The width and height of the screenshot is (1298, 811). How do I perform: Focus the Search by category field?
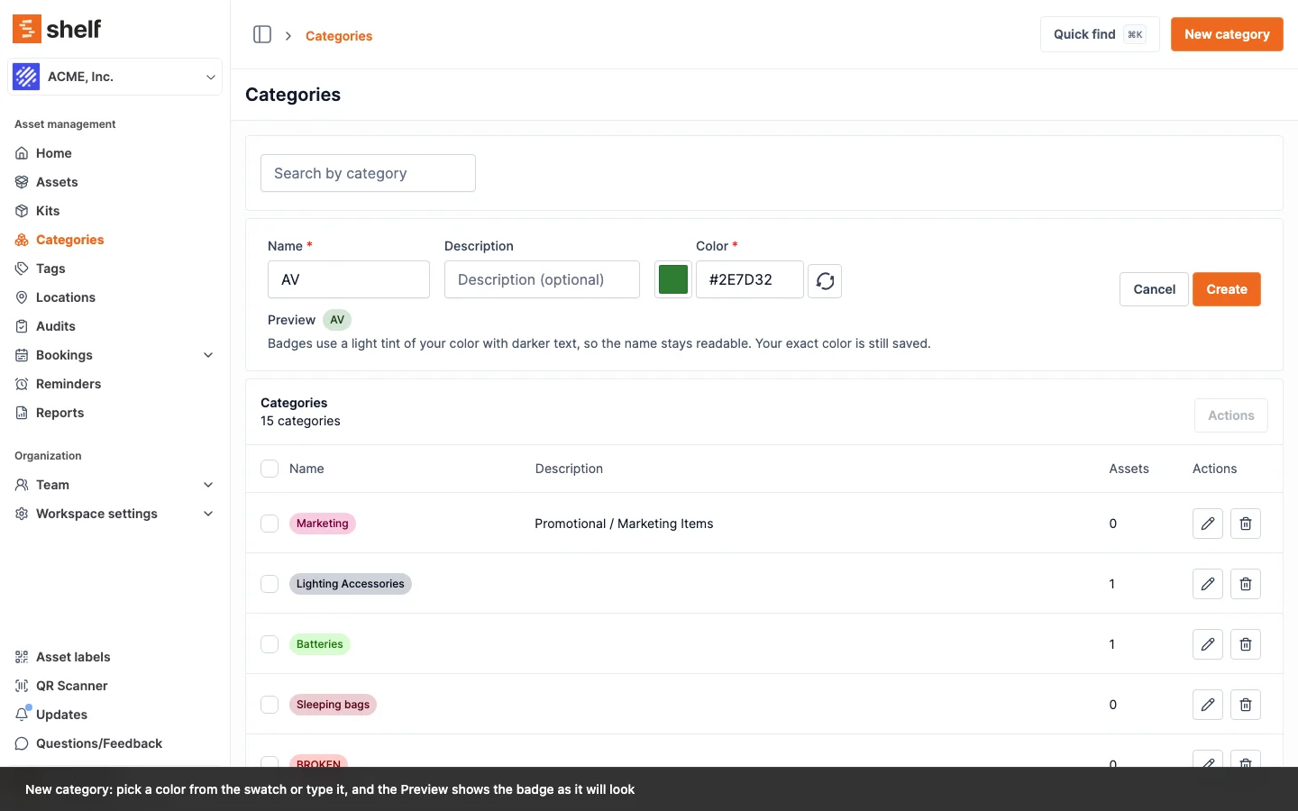(x=368, y=173)
